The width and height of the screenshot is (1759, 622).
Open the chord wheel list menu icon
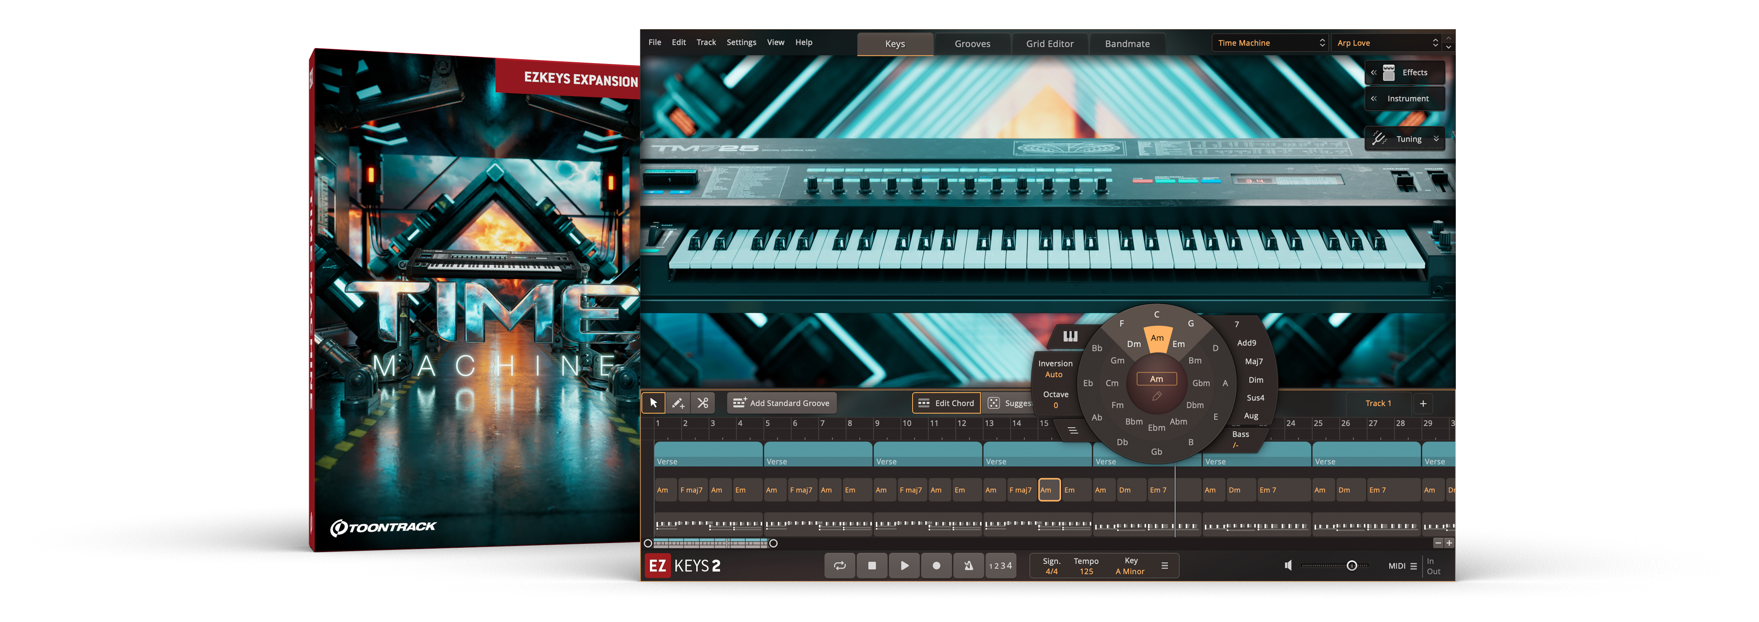pyautogui.click(x=1073, y=430)
